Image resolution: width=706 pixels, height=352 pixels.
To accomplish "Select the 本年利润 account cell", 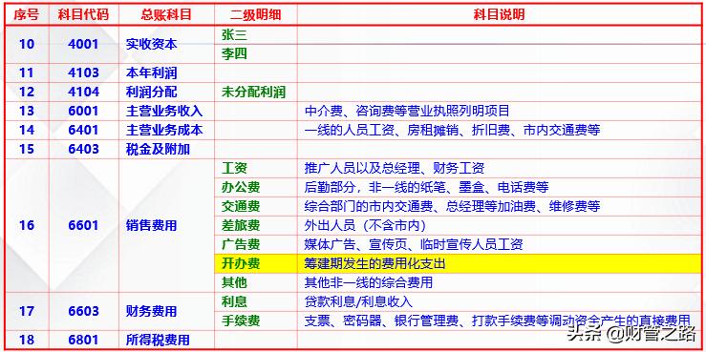I will 166,72.
